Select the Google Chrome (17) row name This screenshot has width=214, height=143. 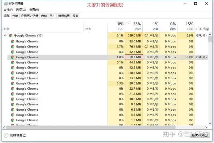point(28,35)
